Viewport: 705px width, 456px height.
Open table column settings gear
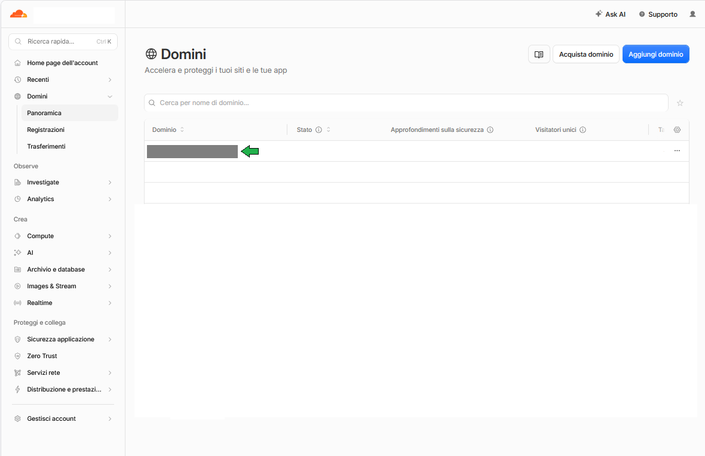click(x=677, y=130)
